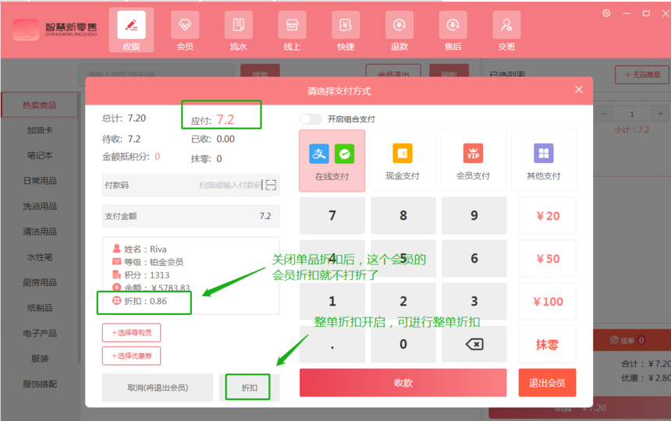Viewport: 671px width, 421px height.
Task: Select 现金支付 cash payment
Action: [403, 161]
